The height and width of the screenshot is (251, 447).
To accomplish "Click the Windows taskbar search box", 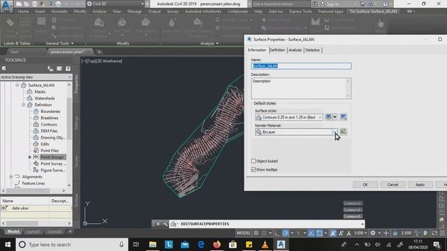I will [x=71, y=245].
